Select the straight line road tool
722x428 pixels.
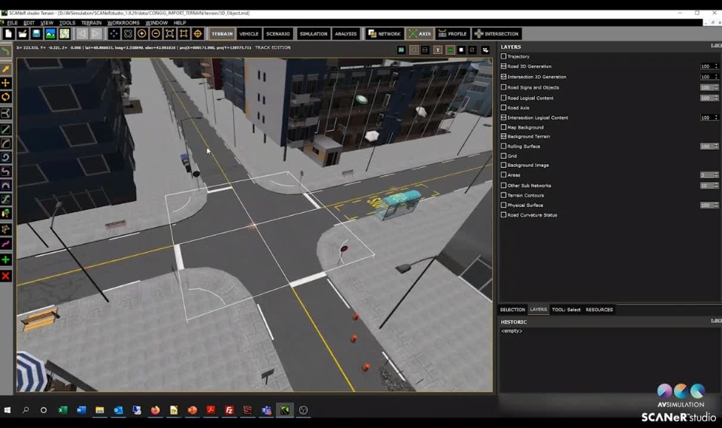pos(6,130)
